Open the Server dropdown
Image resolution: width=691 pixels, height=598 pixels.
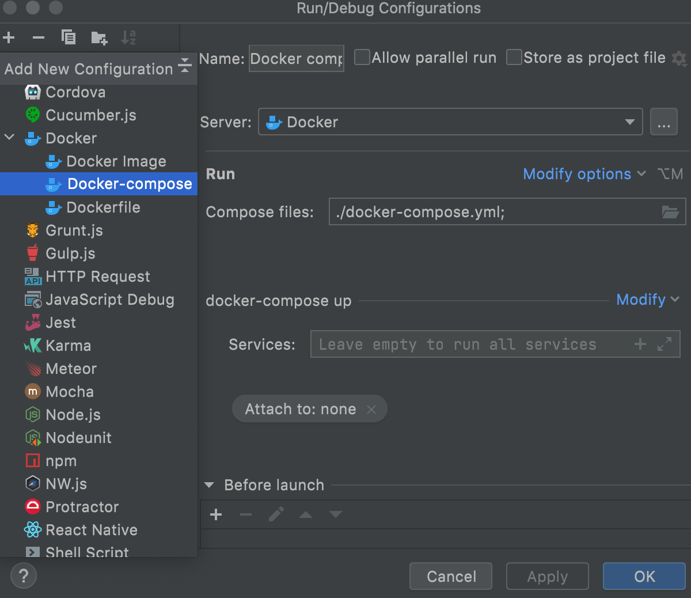pyautogui.click(x=450, y=122)
